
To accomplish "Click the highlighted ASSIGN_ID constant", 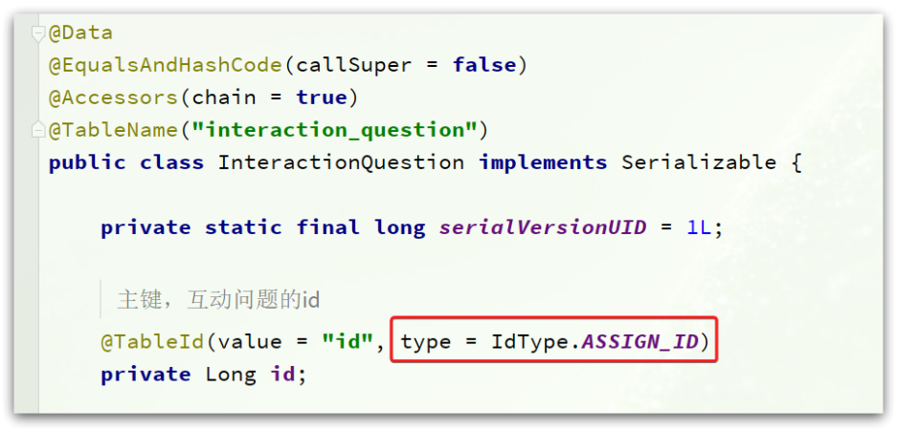I will coord(640,342).
